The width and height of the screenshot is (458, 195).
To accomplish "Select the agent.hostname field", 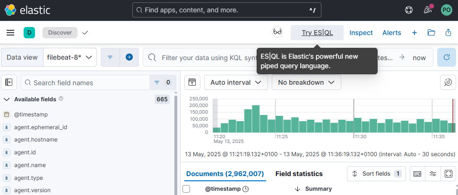I will (x=35, y=140).
